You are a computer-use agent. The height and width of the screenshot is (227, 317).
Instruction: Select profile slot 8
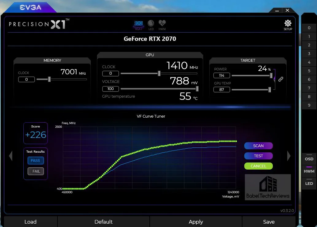(x=309, y=97)
